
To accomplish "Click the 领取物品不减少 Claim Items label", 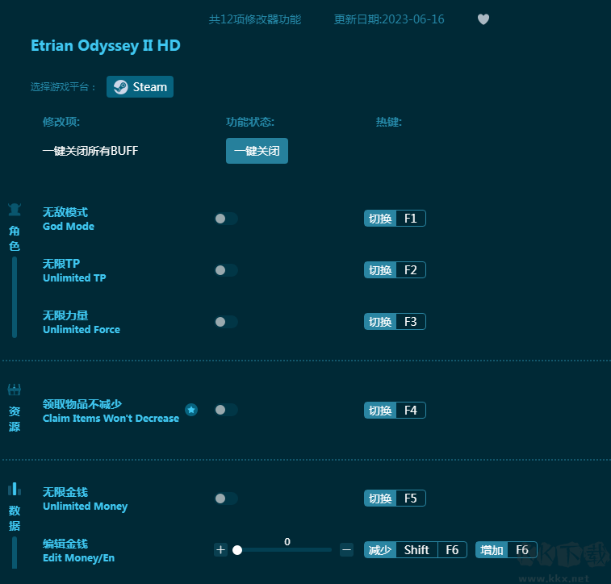I will click(x=111, y=411).
